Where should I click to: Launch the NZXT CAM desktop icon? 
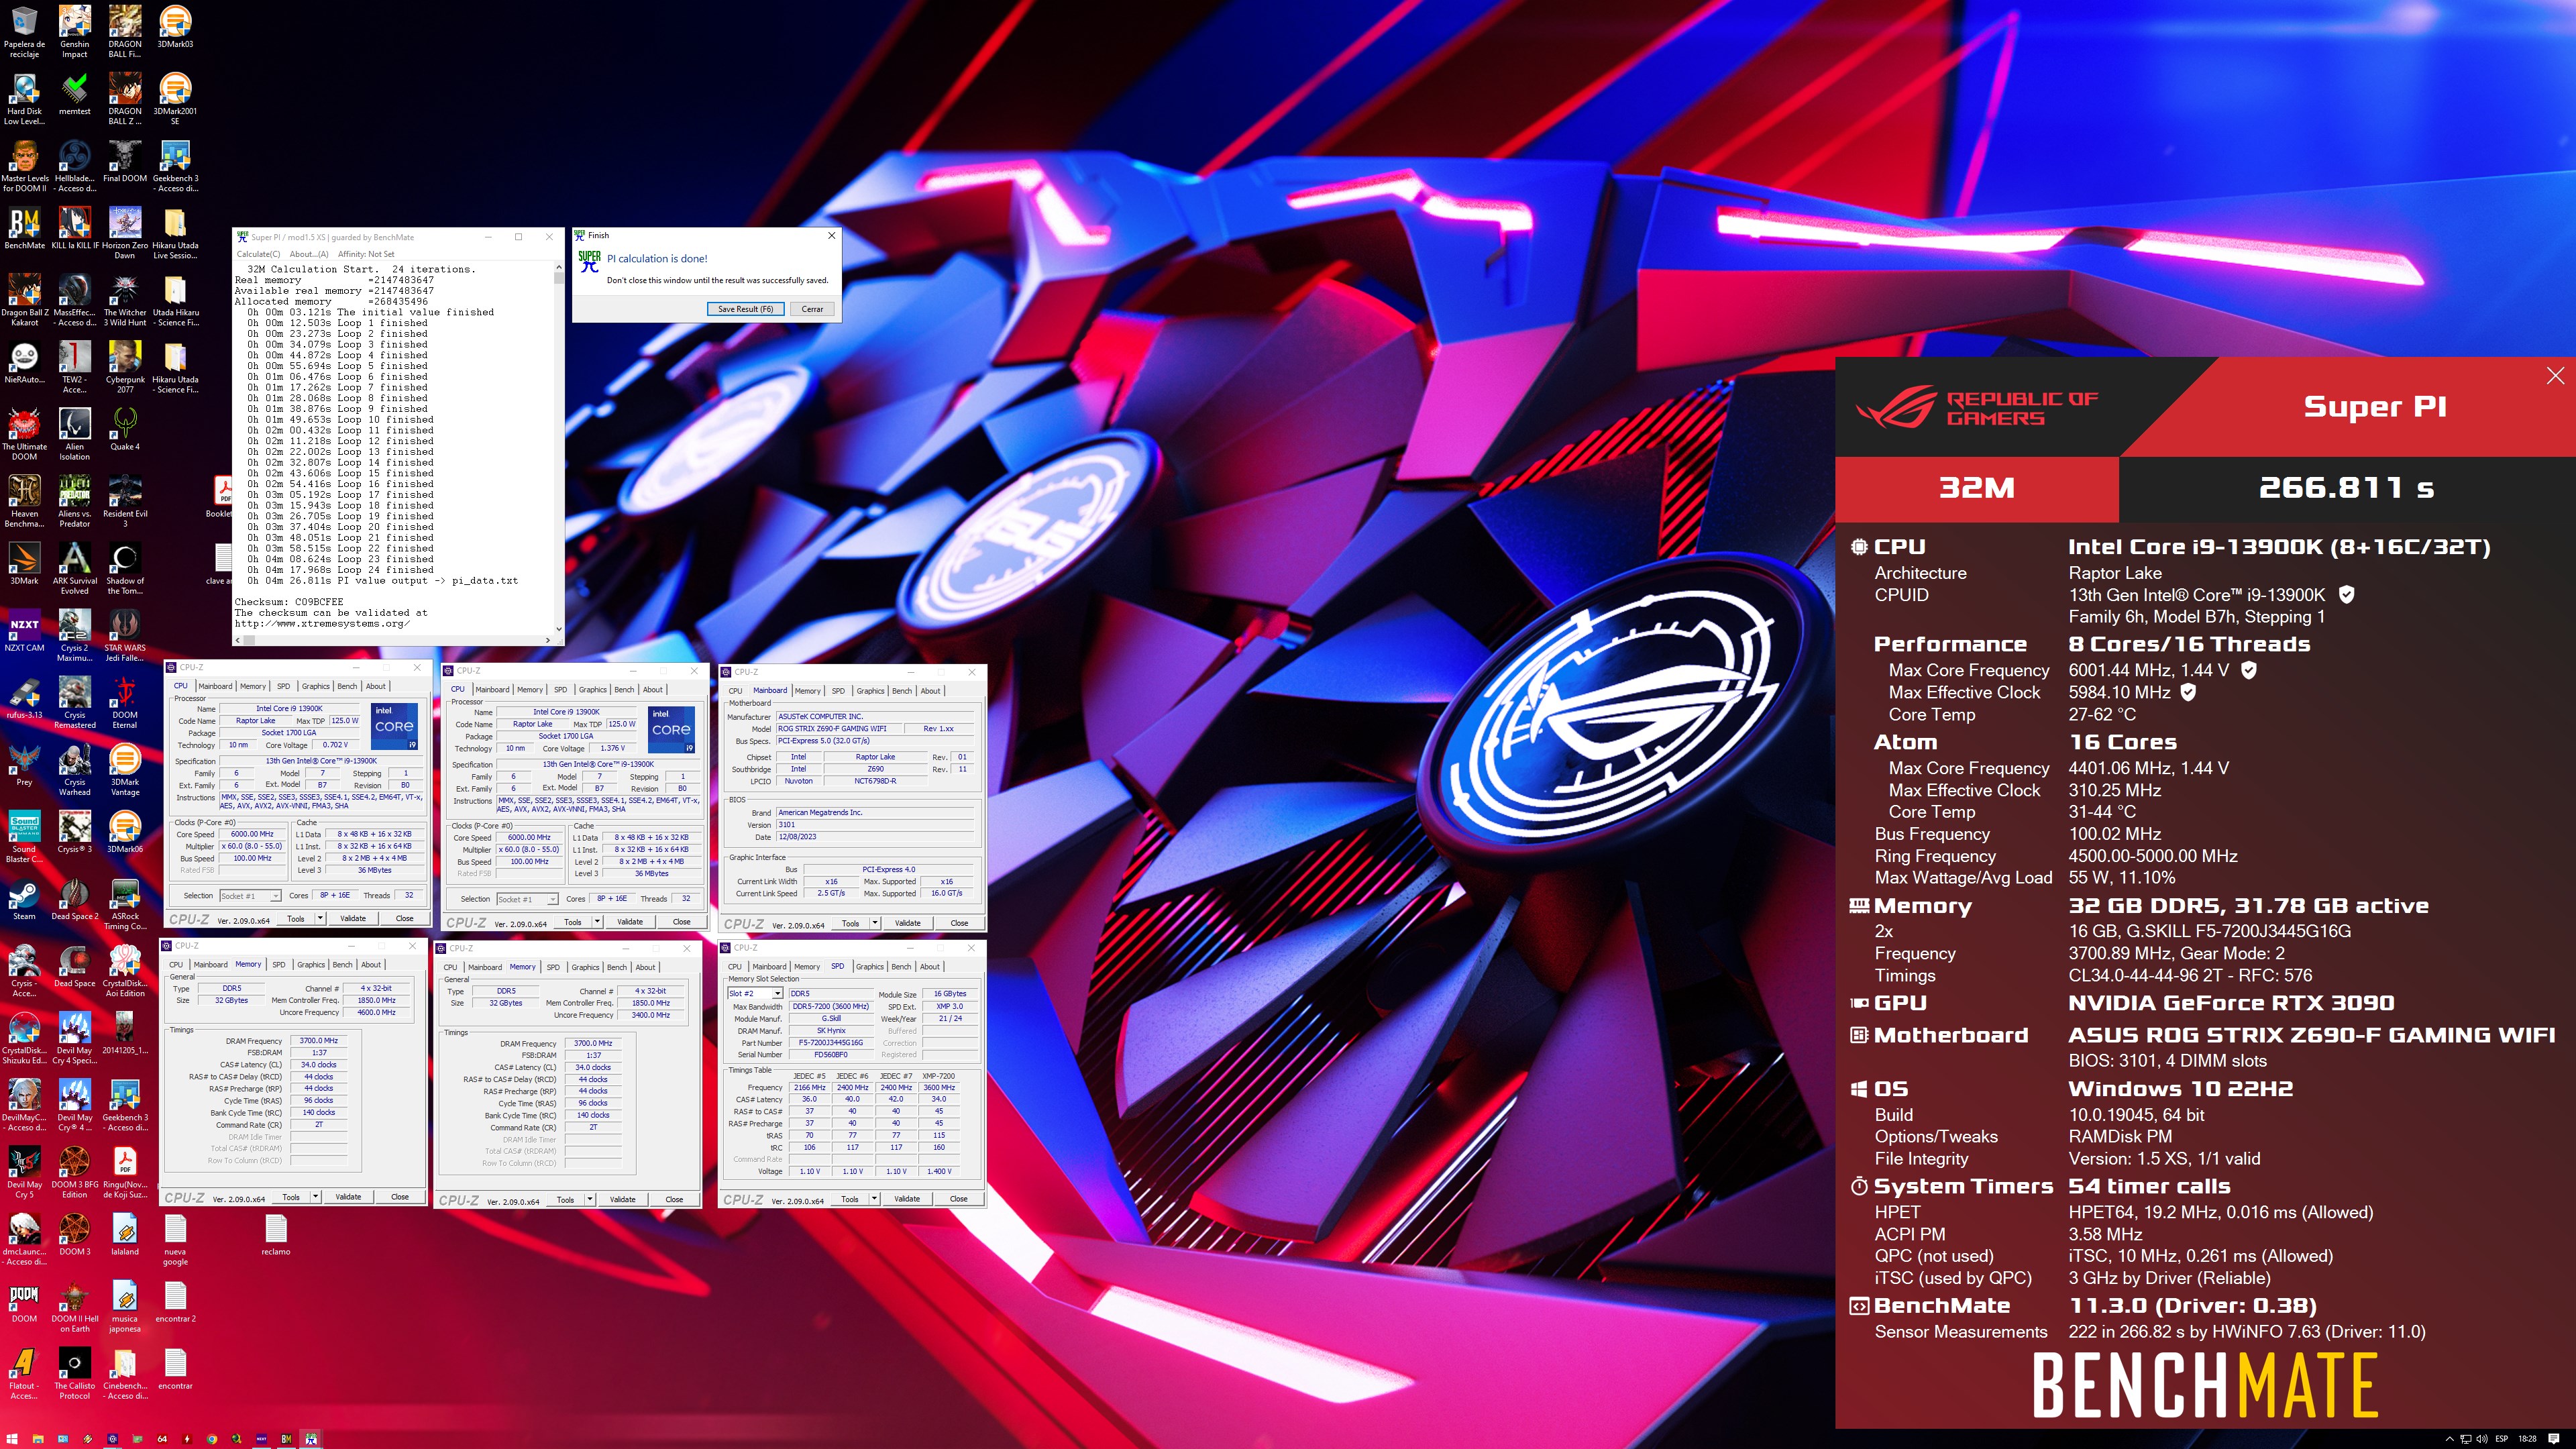[x=24, y=631]
